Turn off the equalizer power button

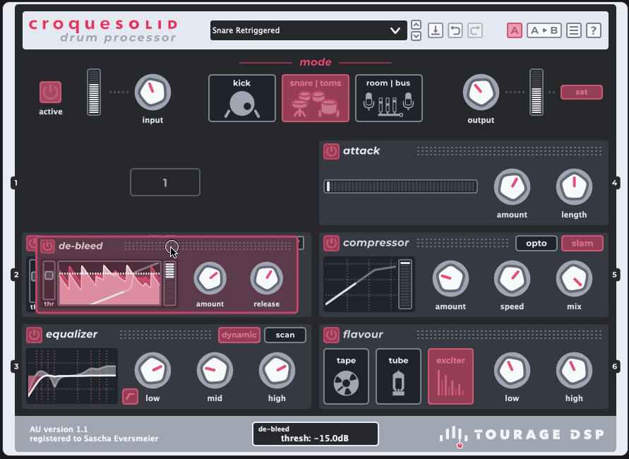point(34,335)
